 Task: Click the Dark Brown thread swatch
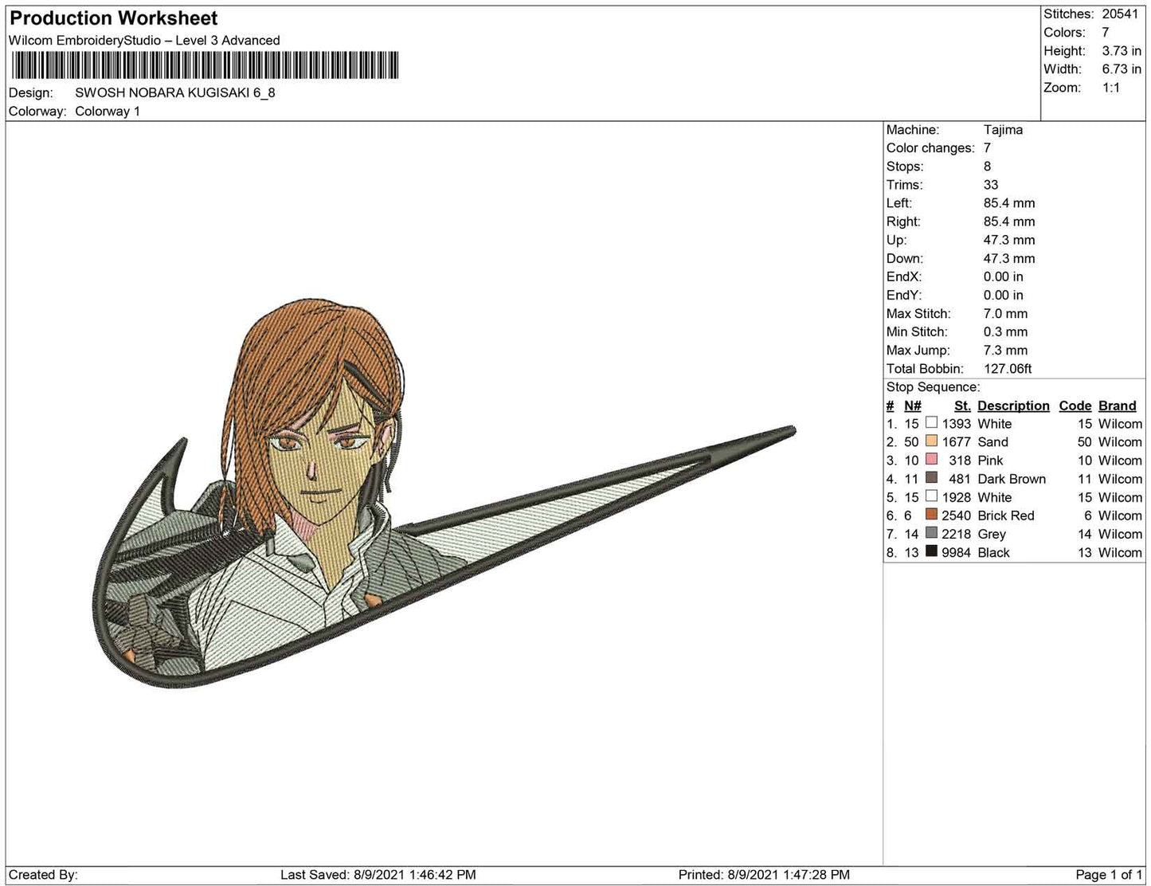(931, 479)
